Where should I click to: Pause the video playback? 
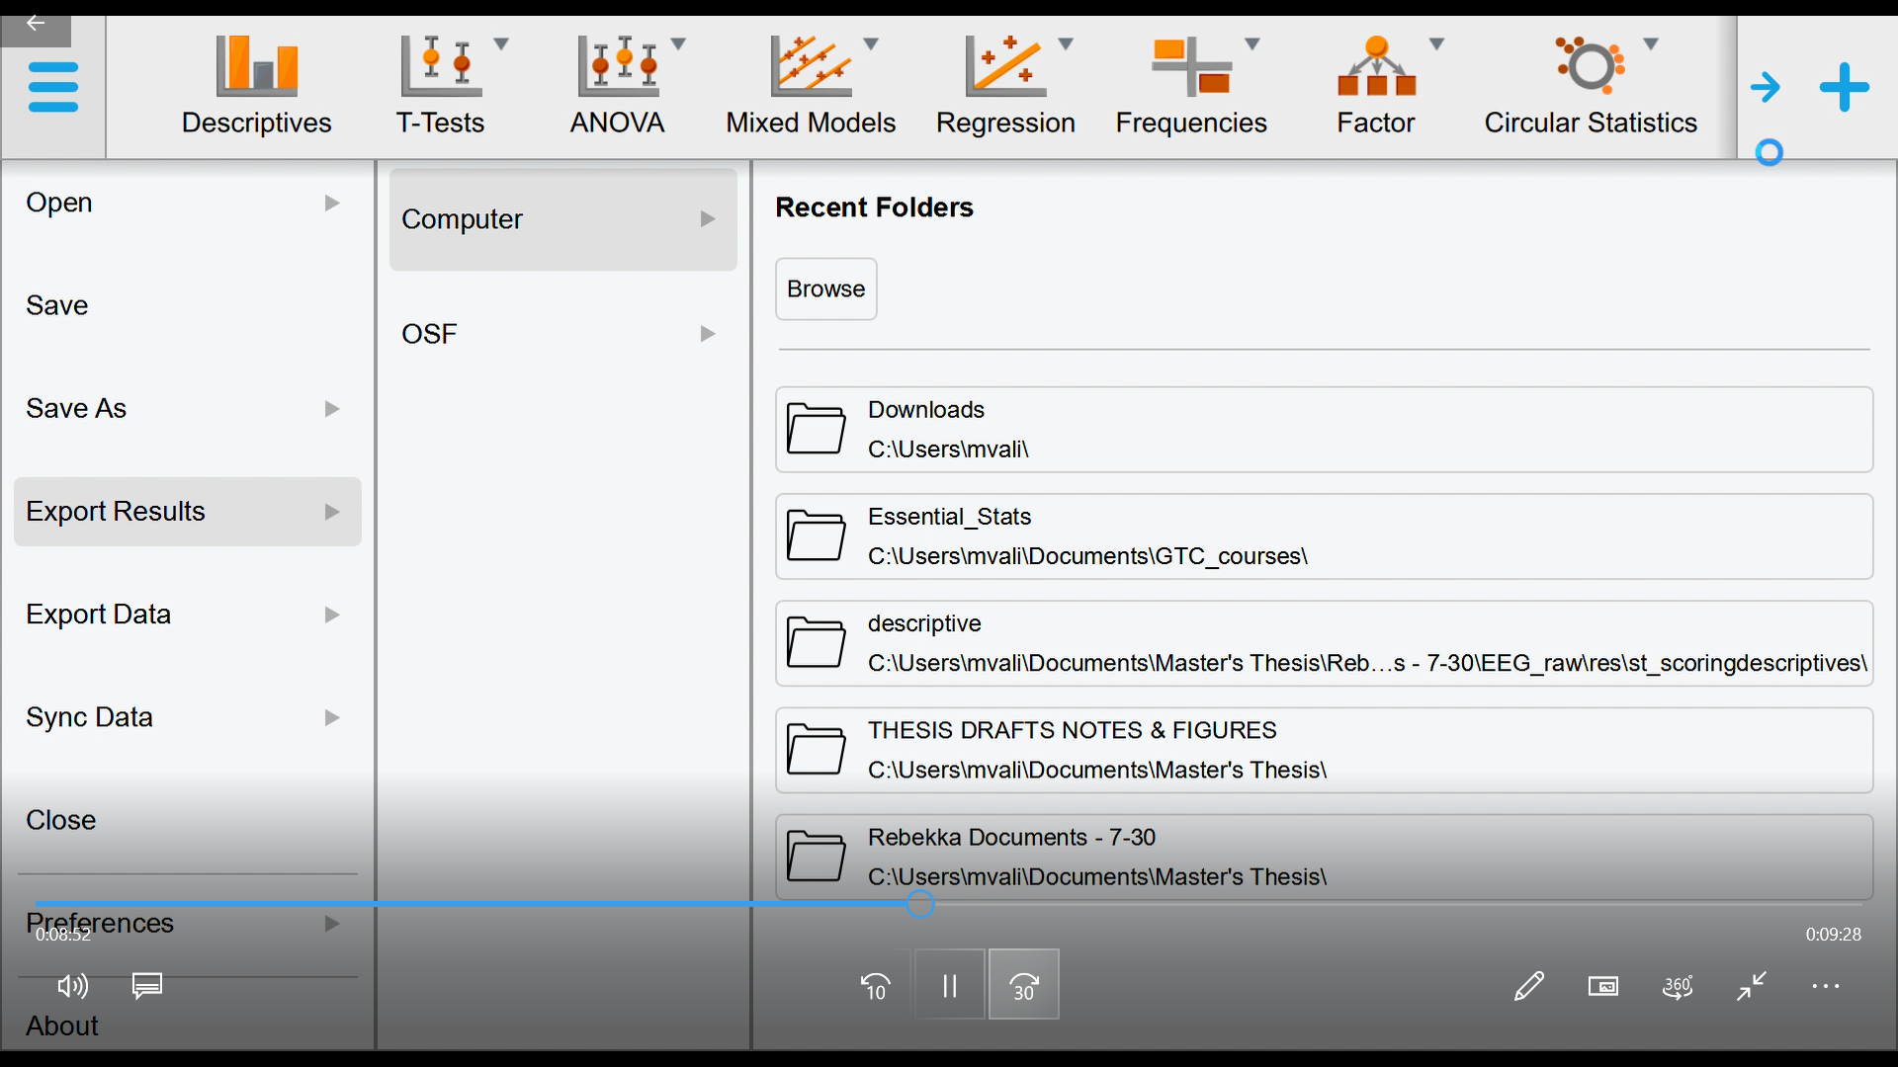coord(948,984)
